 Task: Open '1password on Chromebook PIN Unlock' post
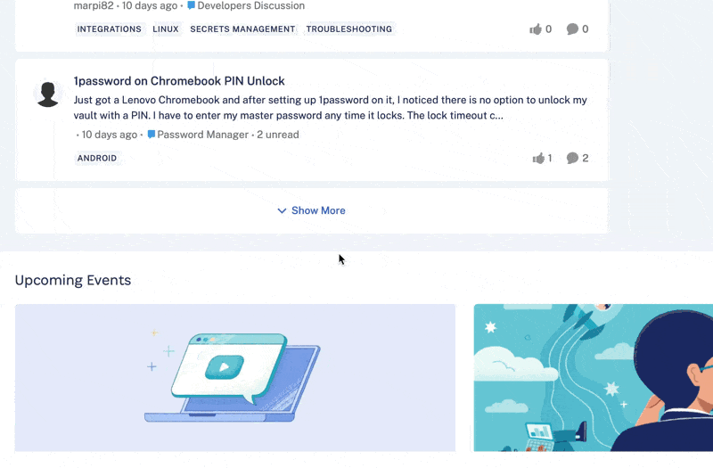click(x=179, y=81)
